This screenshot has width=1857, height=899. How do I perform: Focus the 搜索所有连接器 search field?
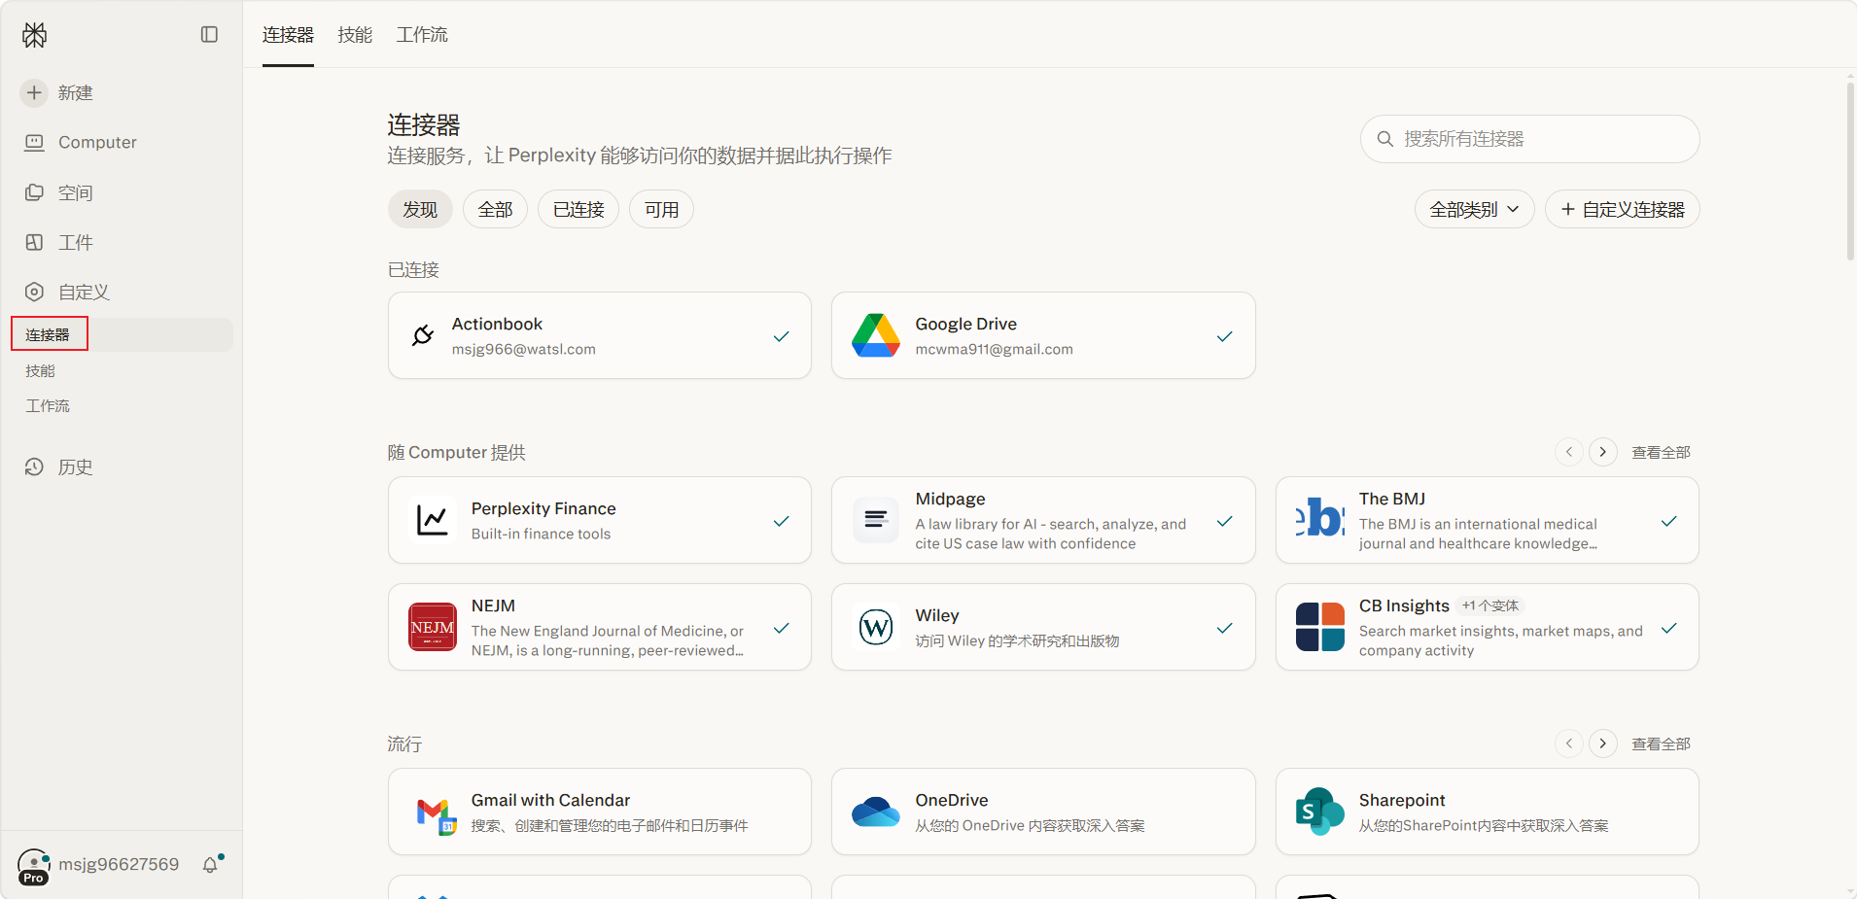pyautogui.click(x=1529, y=139)
